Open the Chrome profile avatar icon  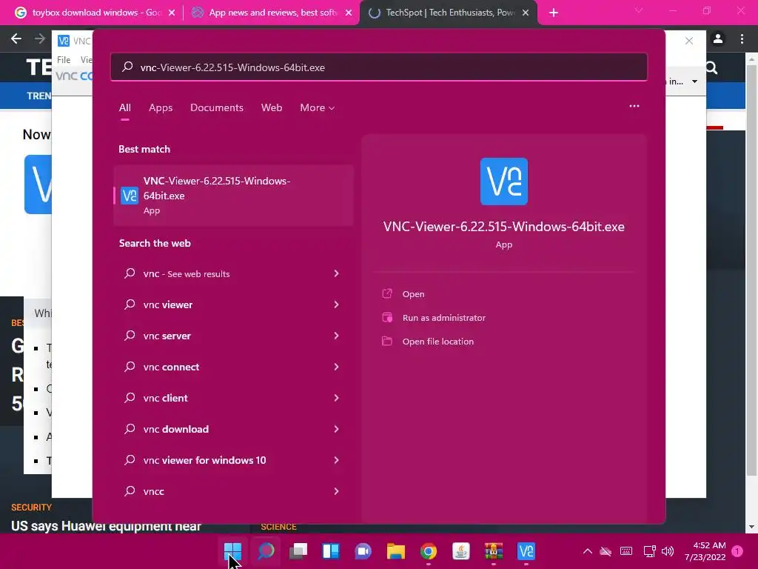tap(718, 39)
